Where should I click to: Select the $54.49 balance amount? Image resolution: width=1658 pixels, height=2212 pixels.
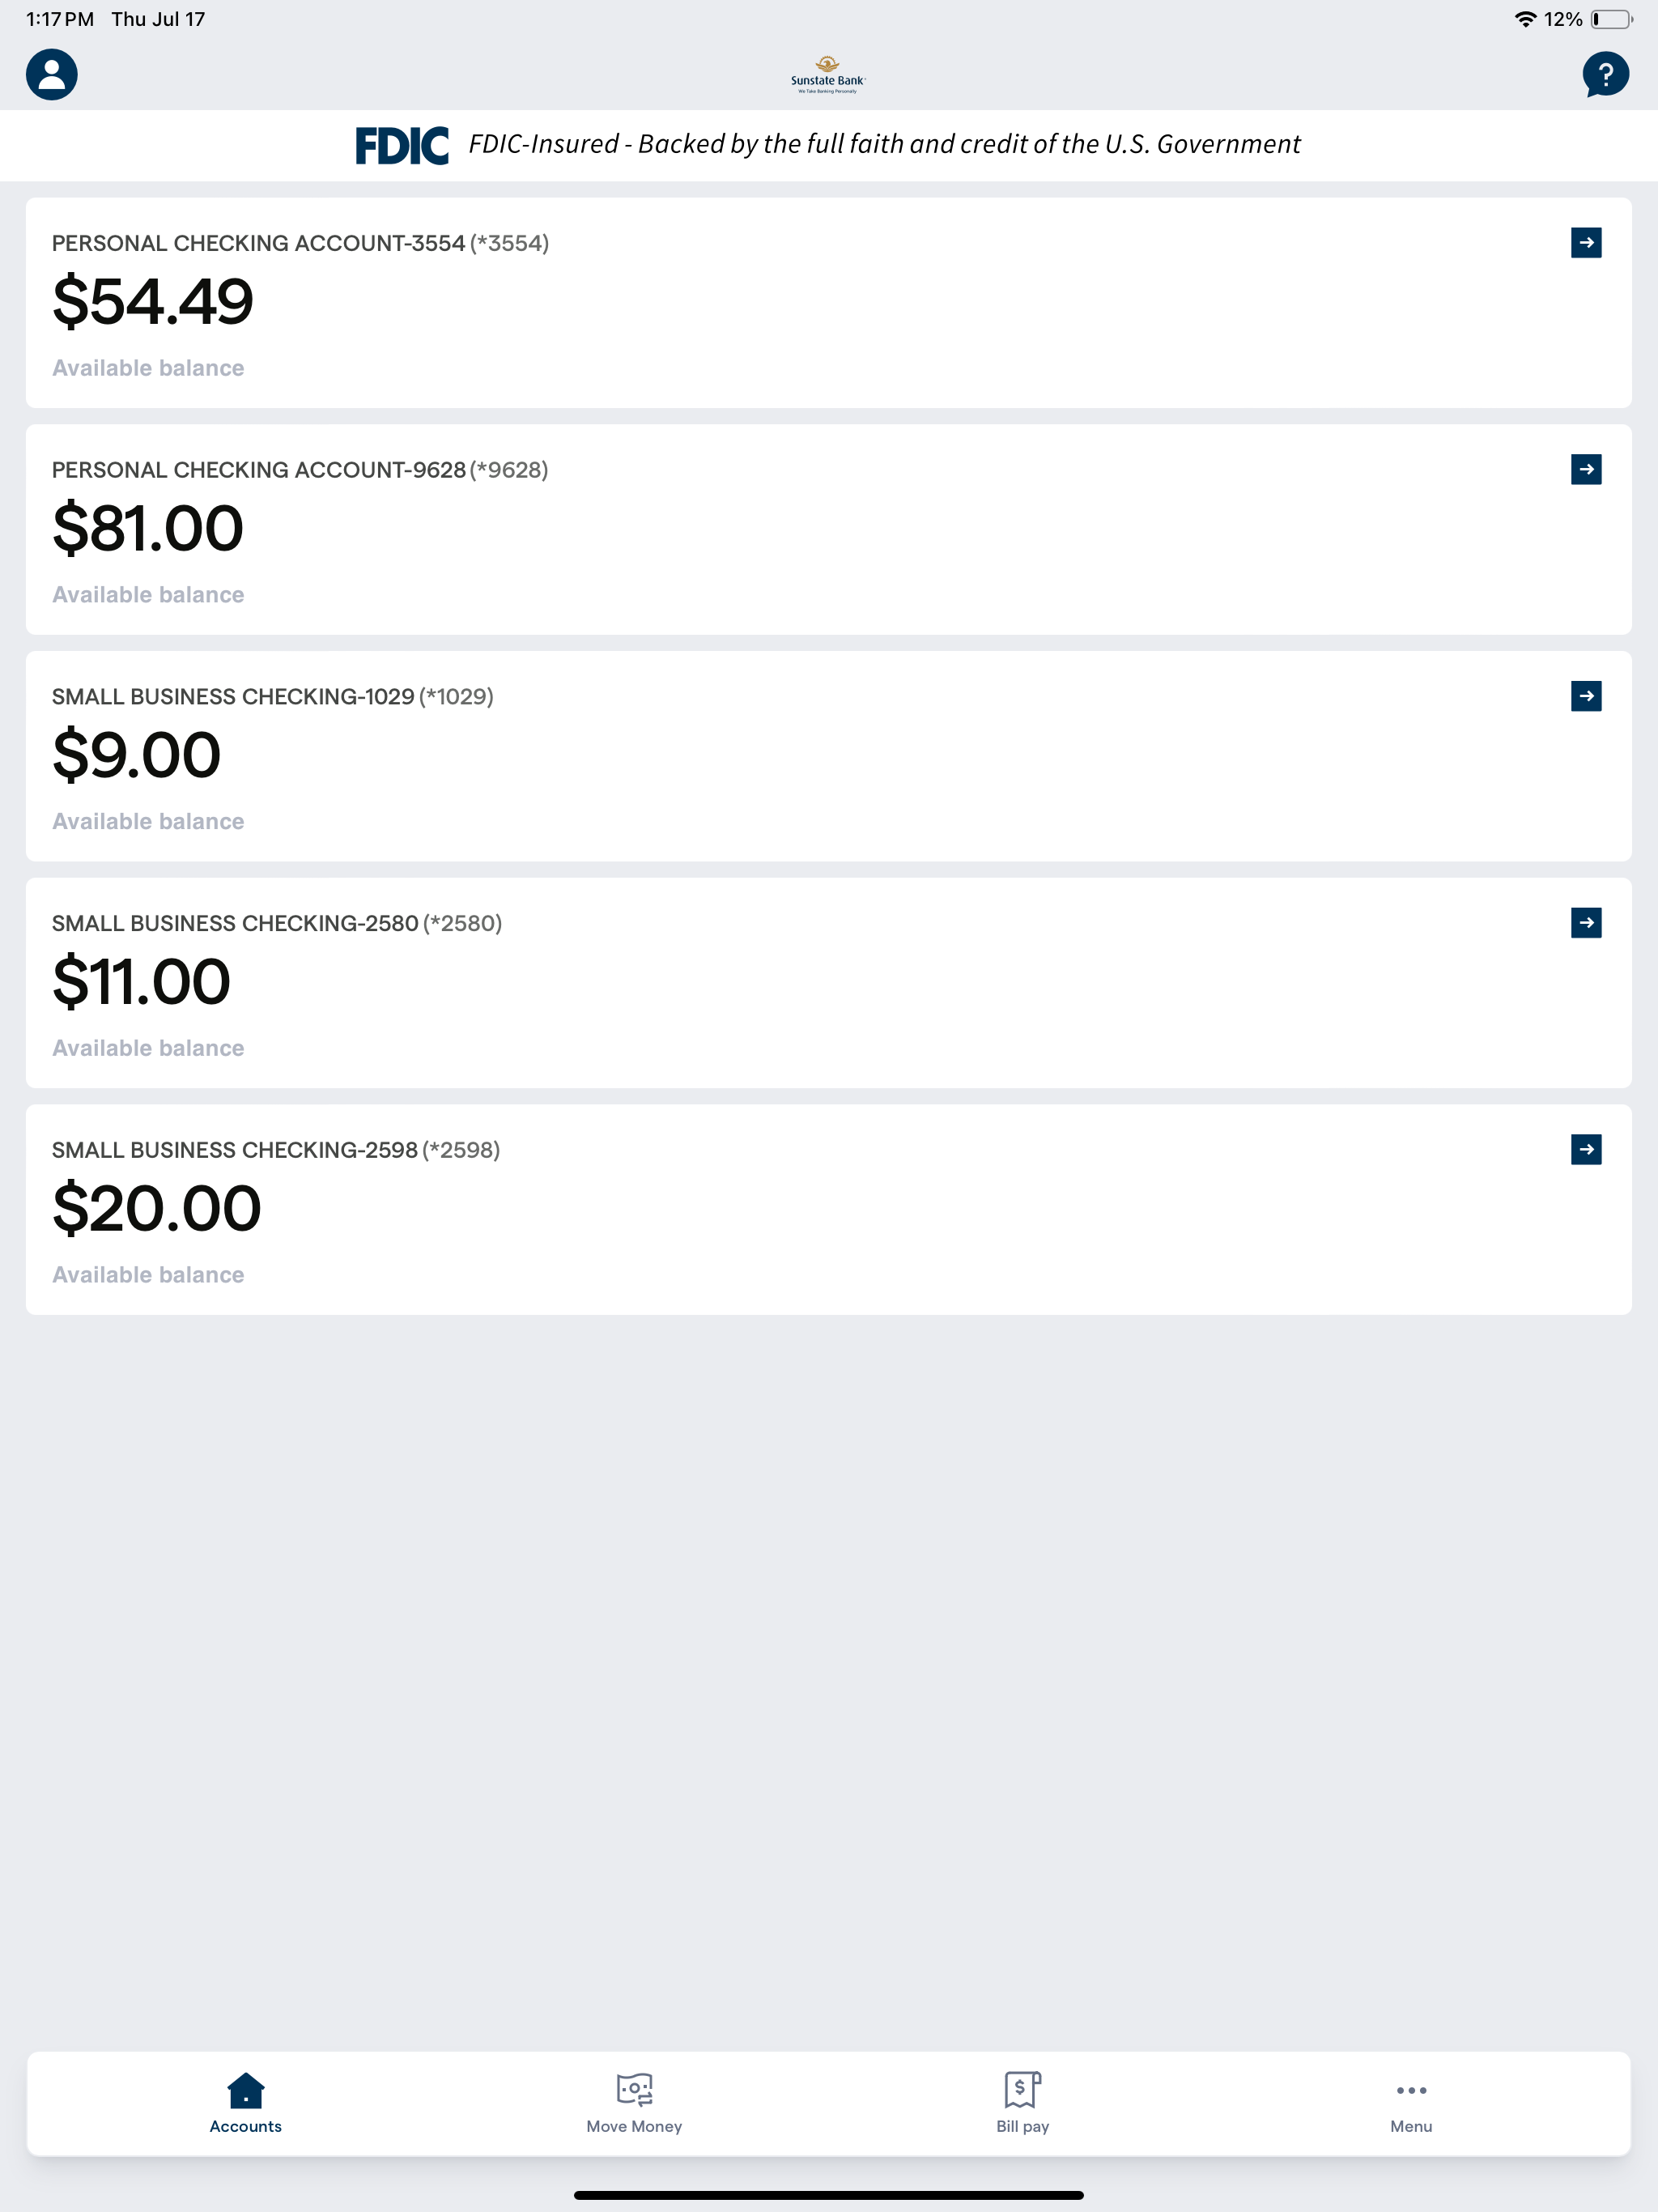point(153,302)
